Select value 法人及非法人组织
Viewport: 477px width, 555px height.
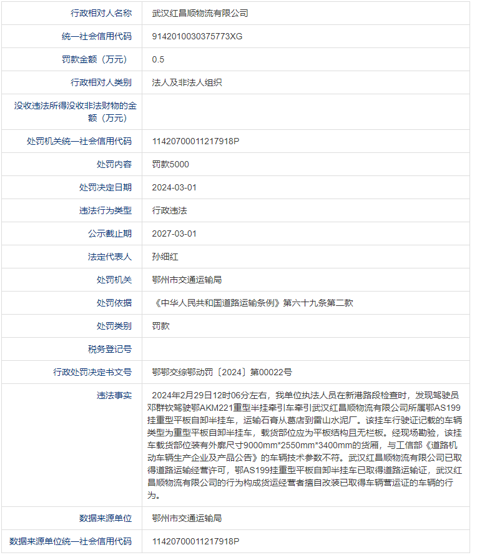tap(187, 82)
